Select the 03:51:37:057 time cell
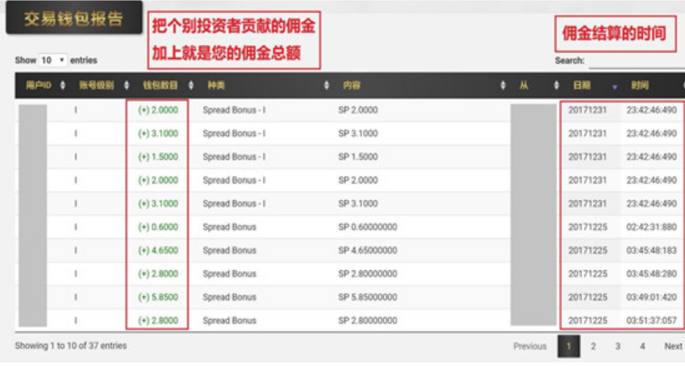Viewport: 685px width, 367px height. [x=651, y=320]
